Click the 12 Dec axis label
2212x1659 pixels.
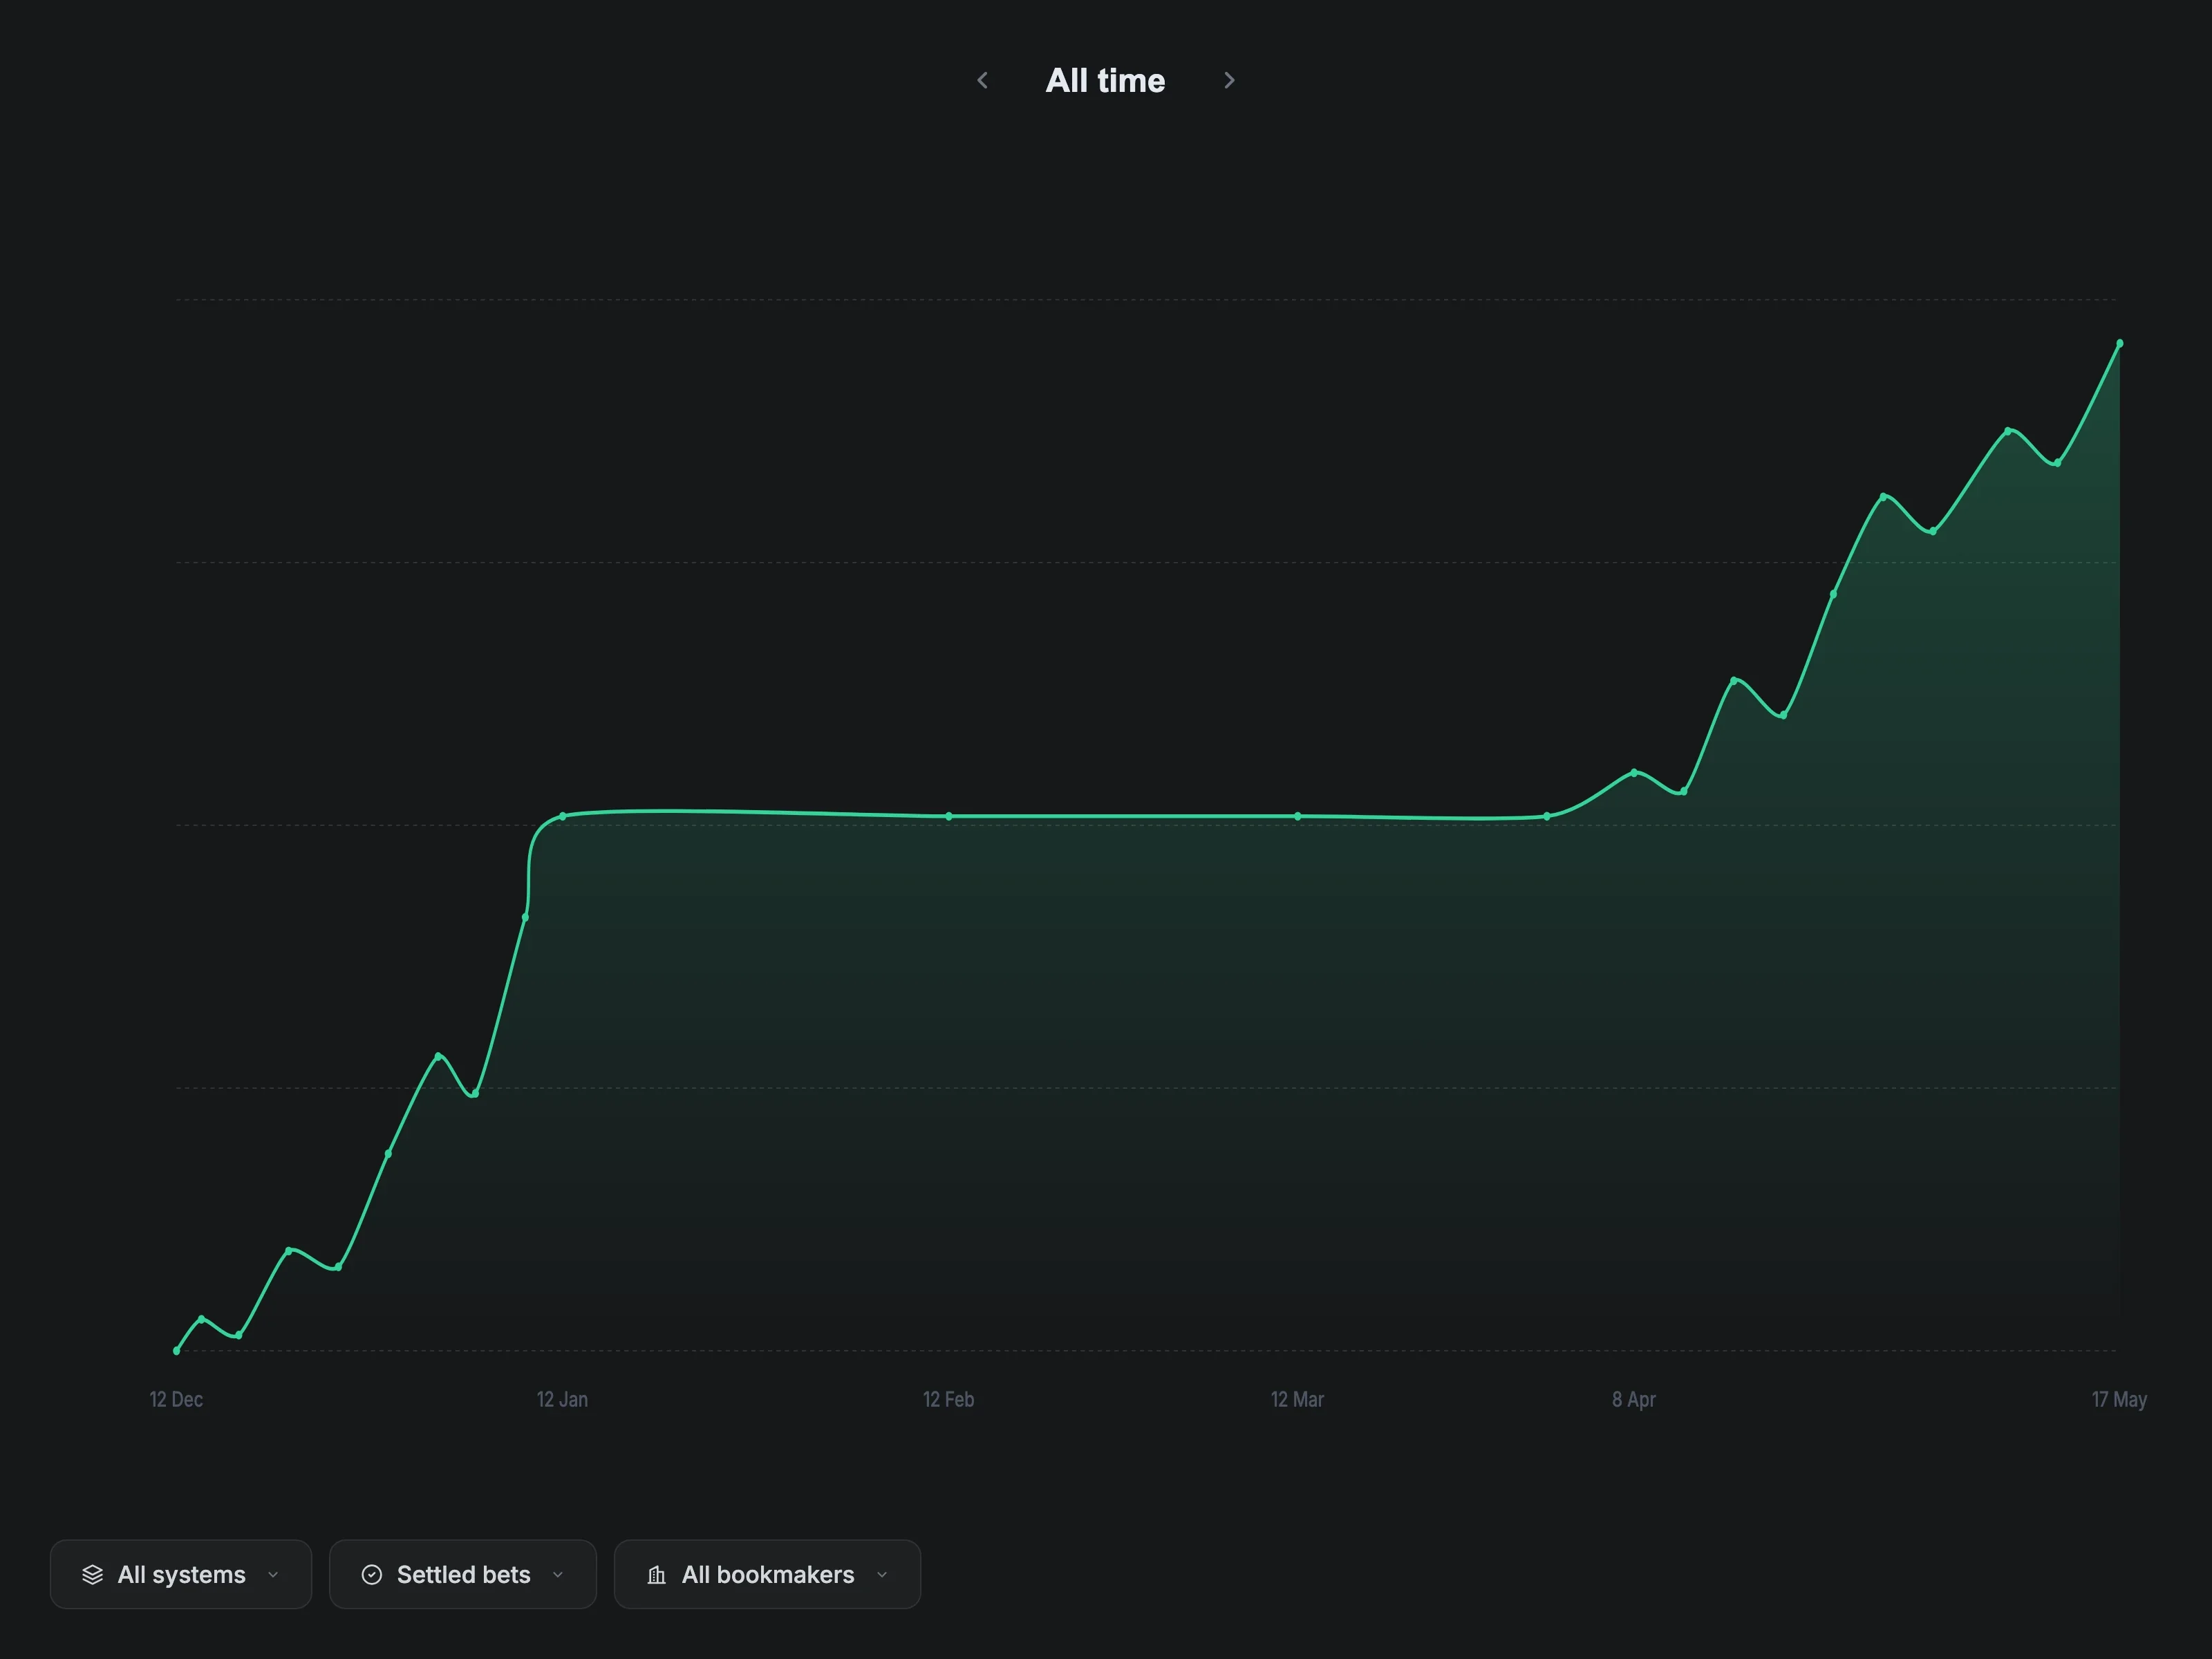176,1399
